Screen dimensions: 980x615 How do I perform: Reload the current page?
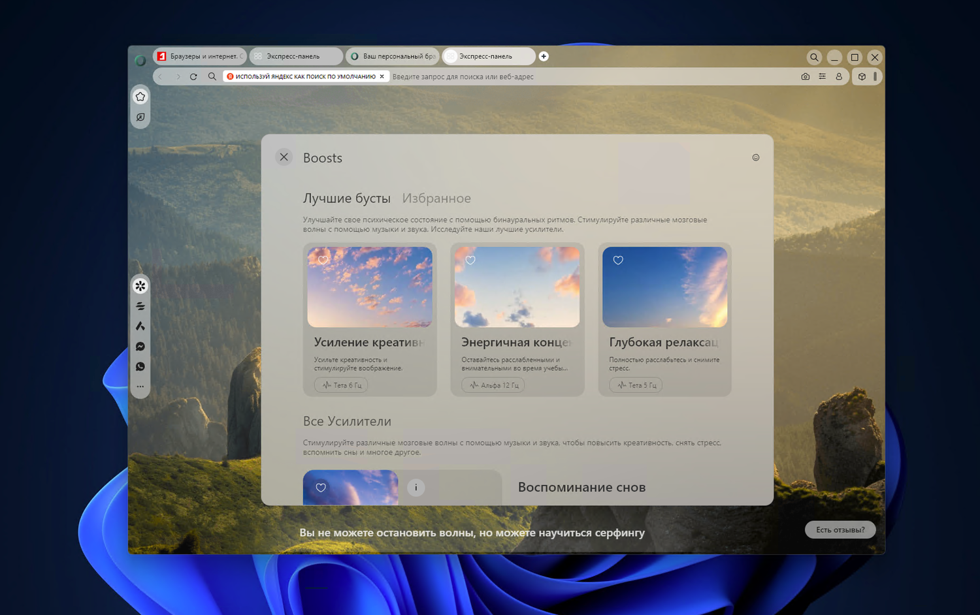(x=193, y=76)
